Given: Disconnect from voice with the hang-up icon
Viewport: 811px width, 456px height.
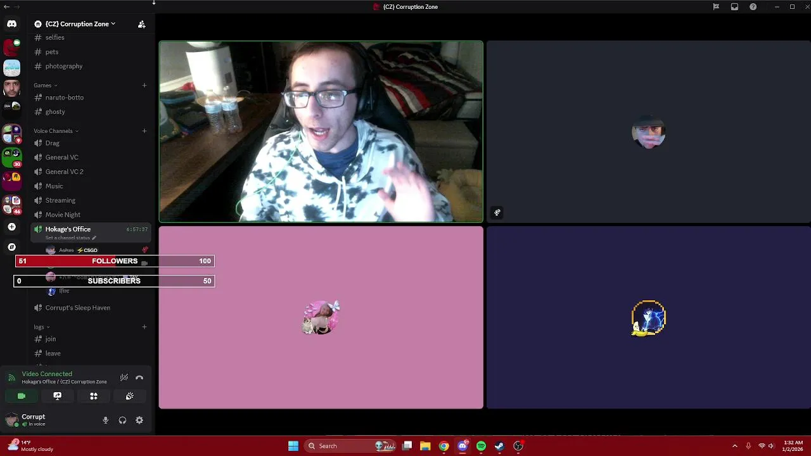Looking at the screenshot, I should pyautogui.click(x=139, y=377).
